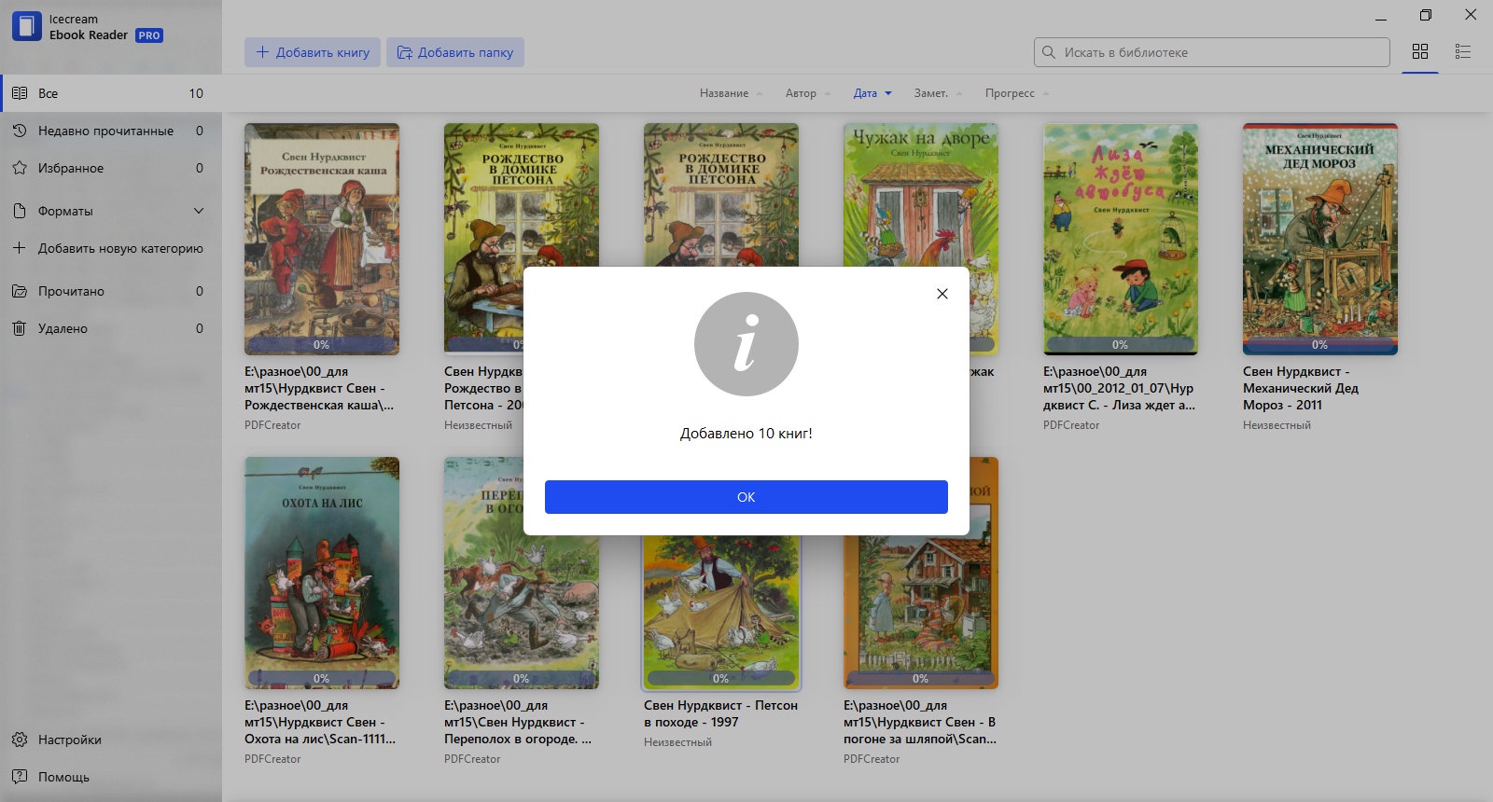Select the Избранное star icon
This screenshot has height=802, width=1493.
tap(20, 168)
